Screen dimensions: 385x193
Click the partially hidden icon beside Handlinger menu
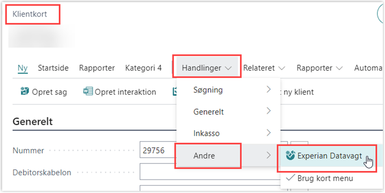(x=174, y=91)
